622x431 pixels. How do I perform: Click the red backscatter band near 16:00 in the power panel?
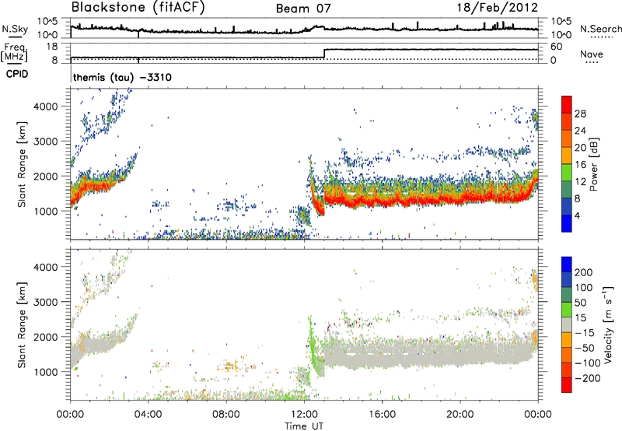coord(382,201)
